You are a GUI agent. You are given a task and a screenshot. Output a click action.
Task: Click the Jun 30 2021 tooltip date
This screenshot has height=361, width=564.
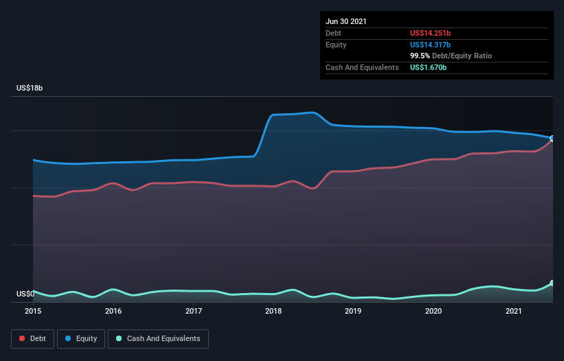click(346, 21)
